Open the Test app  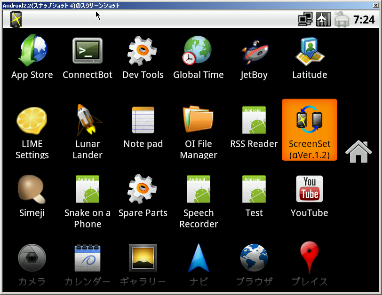coord(254,196)
